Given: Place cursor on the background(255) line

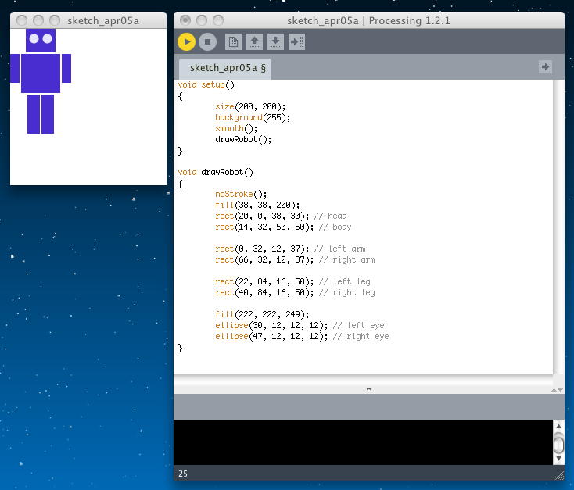Looking at the screenshot, I should [253, 117].
